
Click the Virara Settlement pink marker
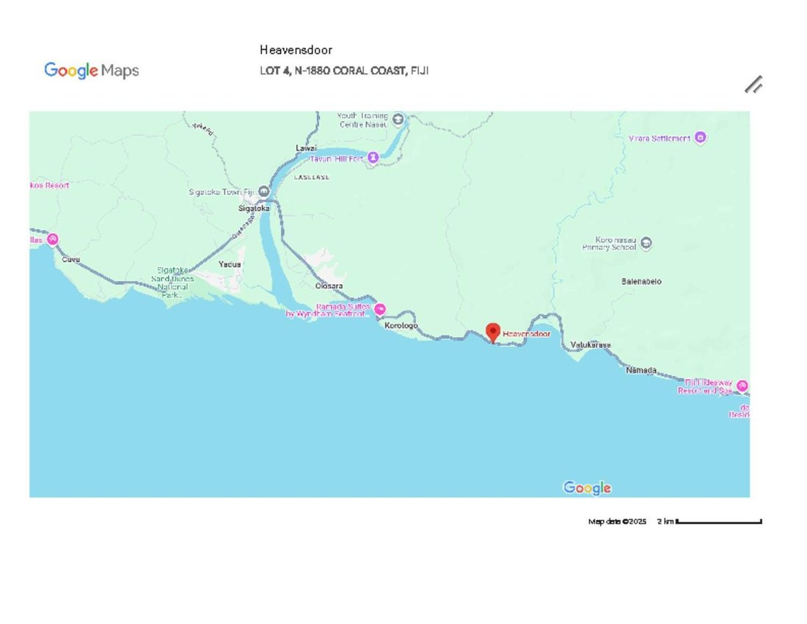700,137
